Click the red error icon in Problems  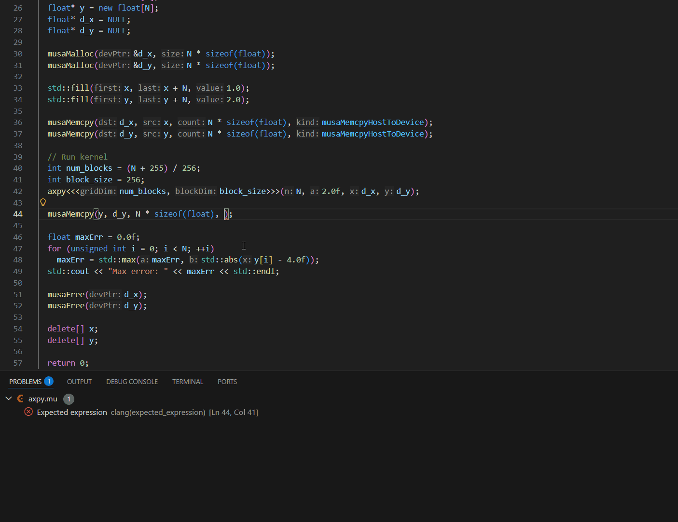click(x=28, y=412)
